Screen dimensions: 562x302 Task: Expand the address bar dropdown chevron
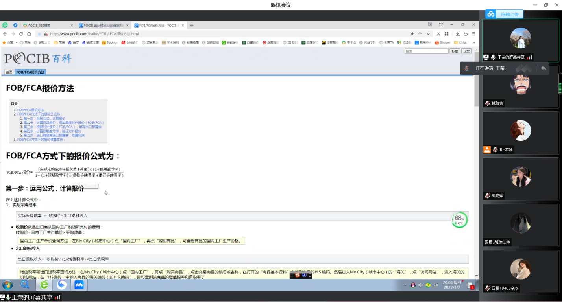pos(428,34)
